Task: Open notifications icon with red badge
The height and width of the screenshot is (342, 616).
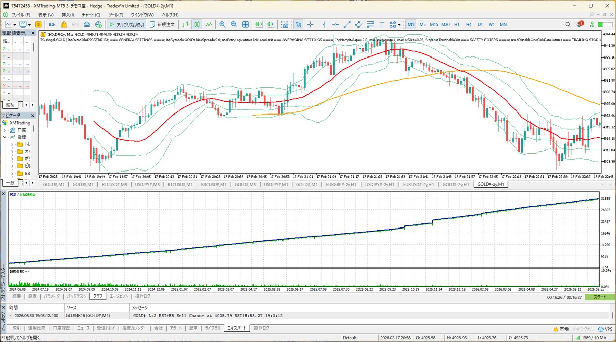Action: click(579, 24)
